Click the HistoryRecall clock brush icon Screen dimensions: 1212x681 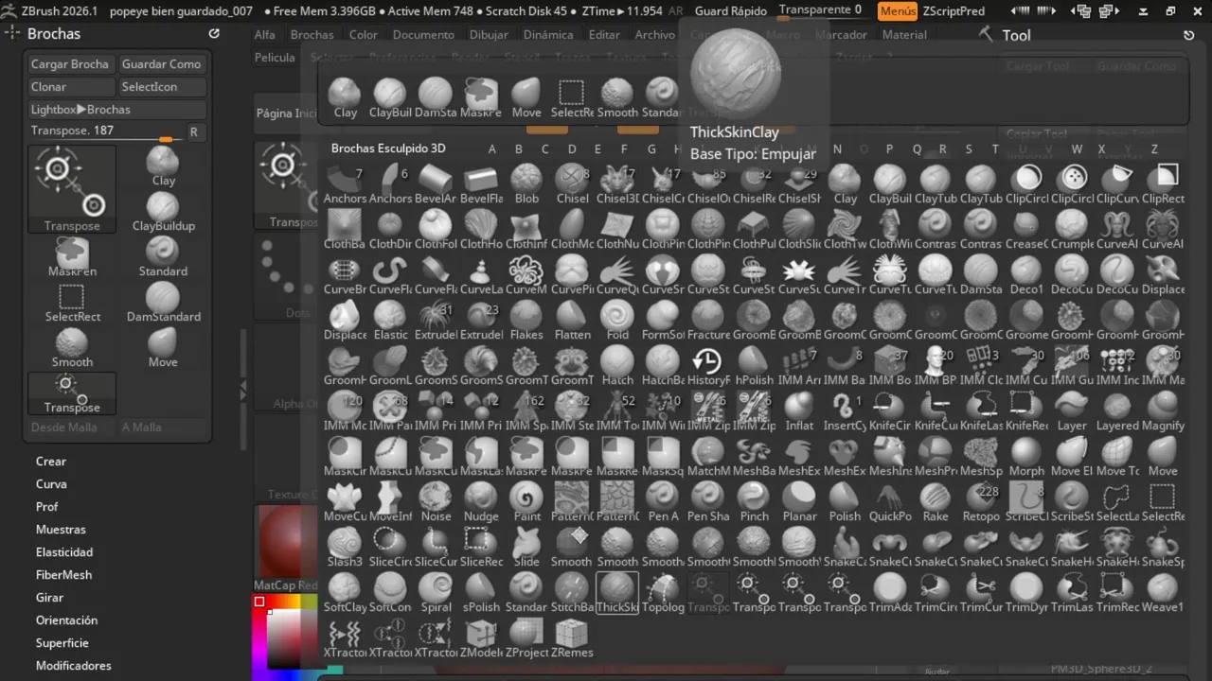pyautogui.click(x=707, y=364)
